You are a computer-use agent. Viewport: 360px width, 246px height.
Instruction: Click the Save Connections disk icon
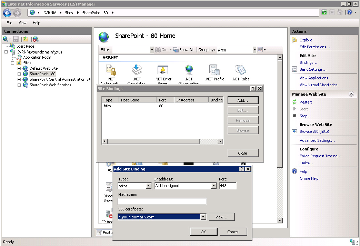coord(16,39)
